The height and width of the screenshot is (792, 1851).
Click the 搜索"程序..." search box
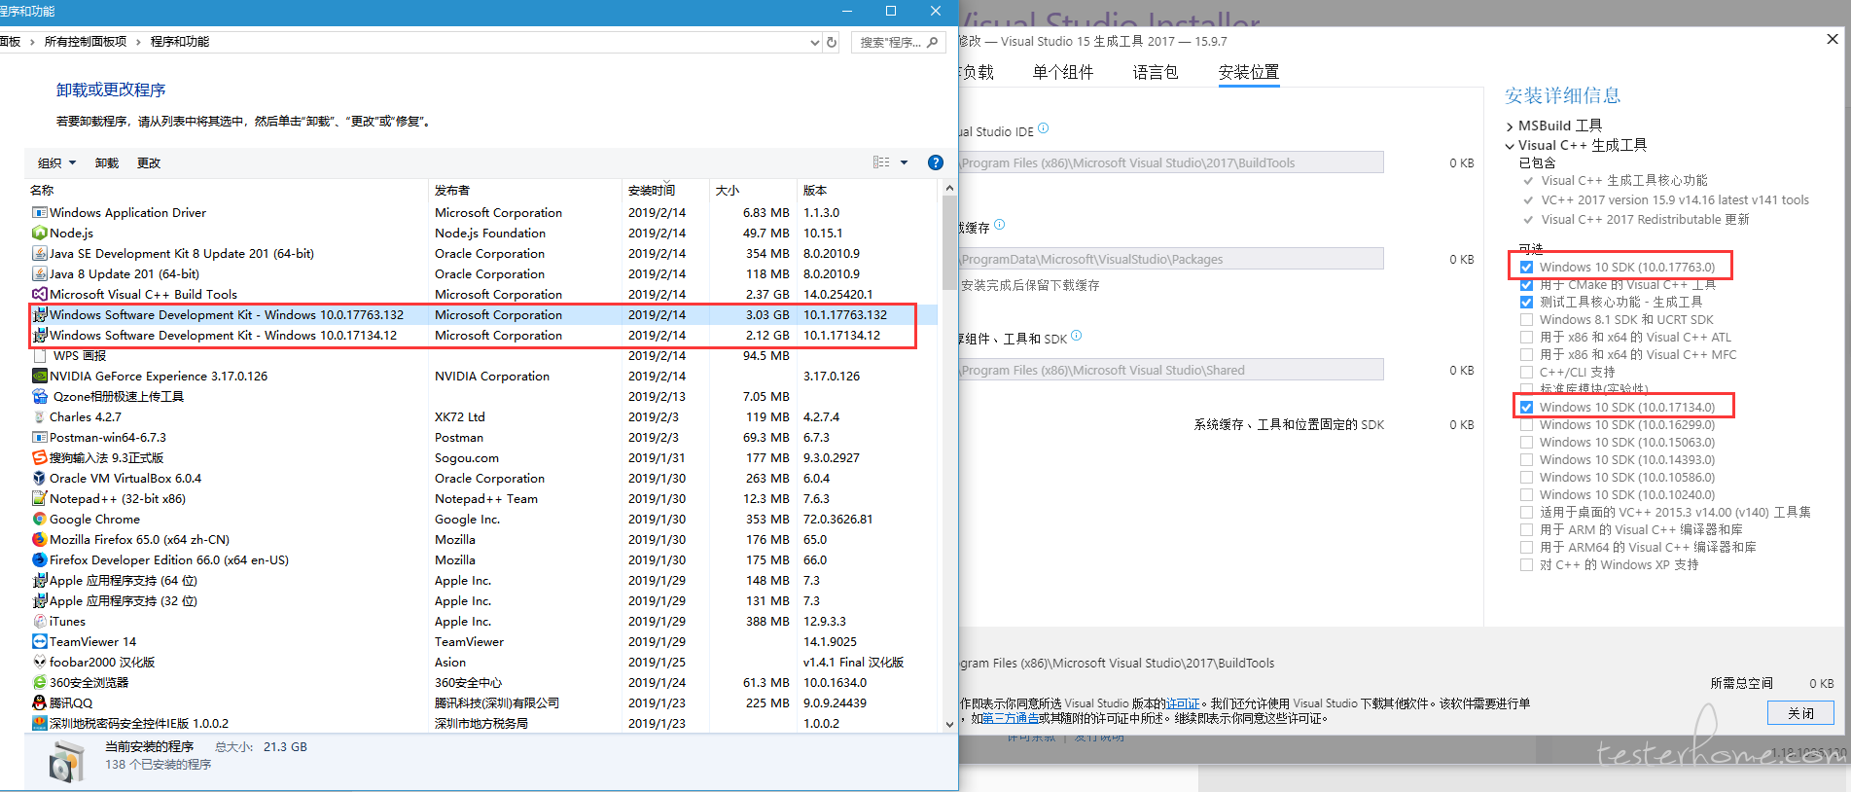[898, 42]
